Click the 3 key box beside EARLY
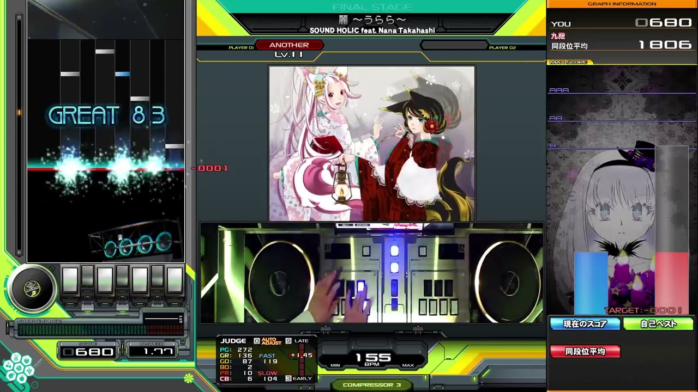 (288, 378)
